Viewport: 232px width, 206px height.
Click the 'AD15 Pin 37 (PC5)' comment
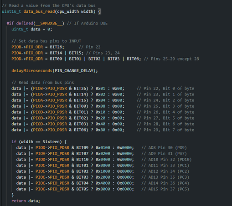165,189
